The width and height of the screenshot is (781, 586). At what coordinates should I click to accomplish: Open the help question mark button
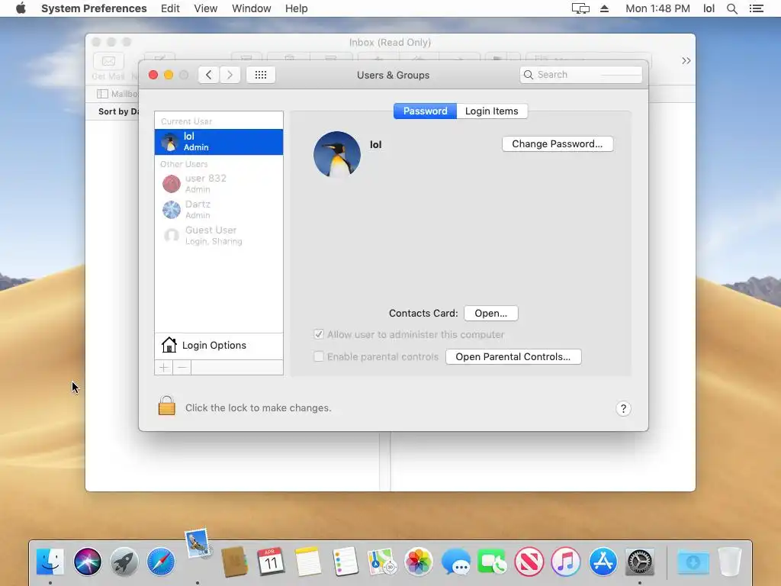(623, 409)
